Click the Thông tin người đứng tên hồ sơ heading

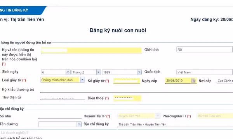tap(25, 42)
